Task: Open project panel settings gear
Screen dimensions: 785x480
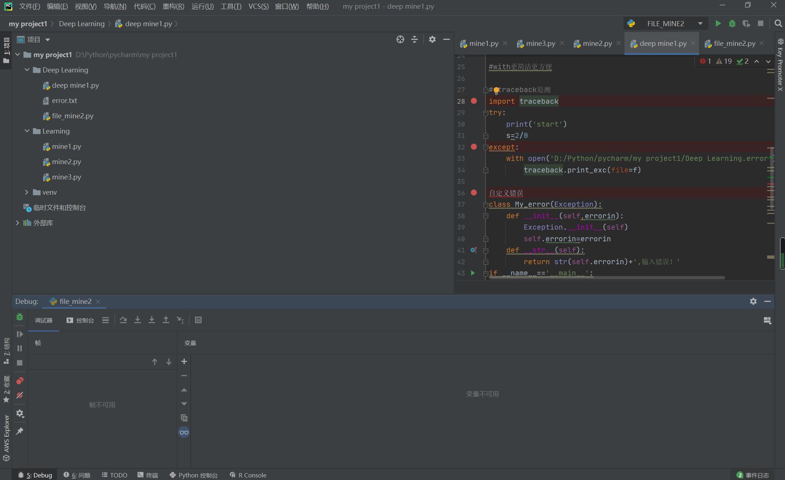Action: pos(432,39)
